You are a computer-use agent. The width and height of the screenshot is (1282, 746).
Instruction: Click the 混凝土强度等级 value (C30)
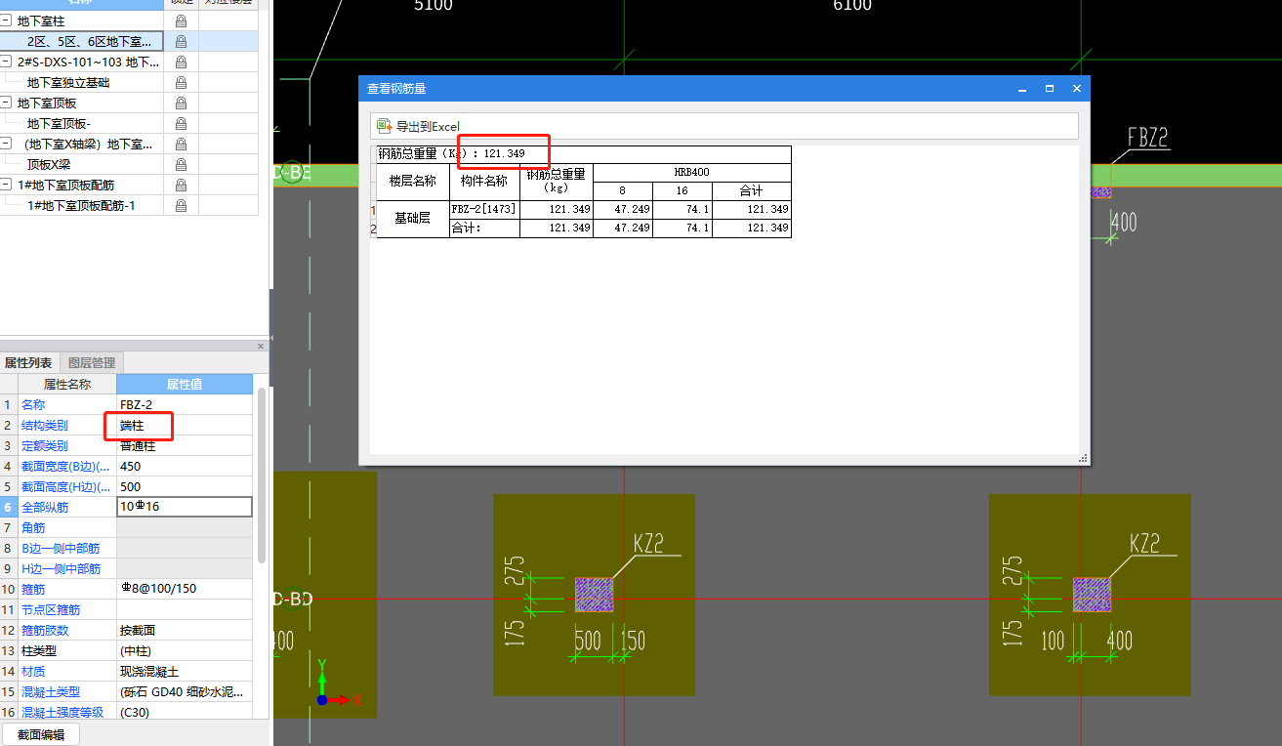pyautogui.click(x=185, y=712)
